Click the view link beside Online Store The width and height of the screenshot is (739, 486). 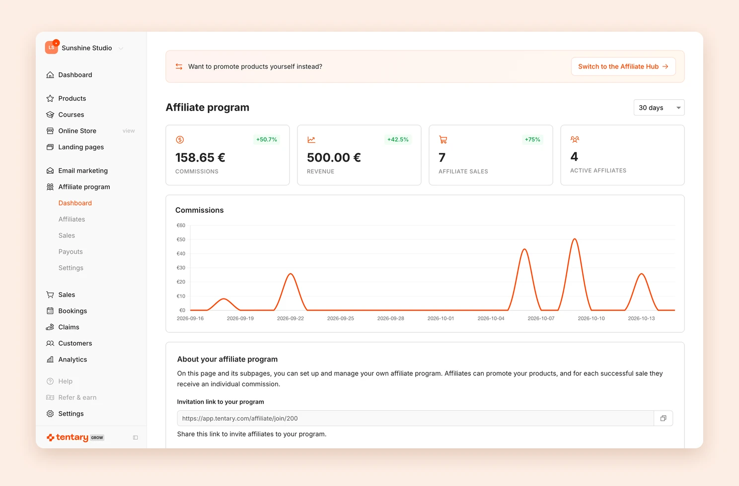[129, 131]
